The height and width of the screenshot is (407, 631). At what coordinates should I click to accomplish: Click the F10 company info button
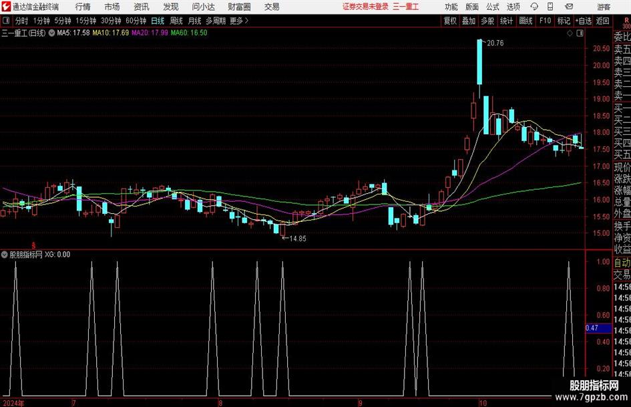point(545,21)
